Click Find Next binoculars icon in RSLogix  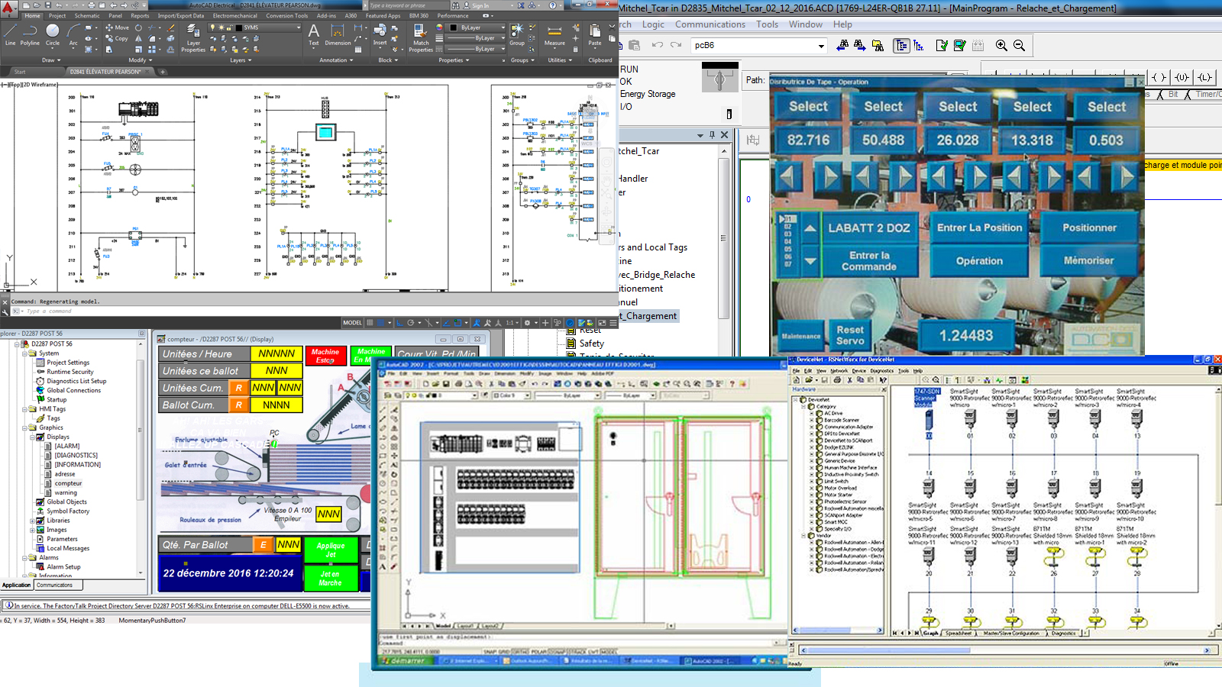pyautogui.click(x=860, y=46)
